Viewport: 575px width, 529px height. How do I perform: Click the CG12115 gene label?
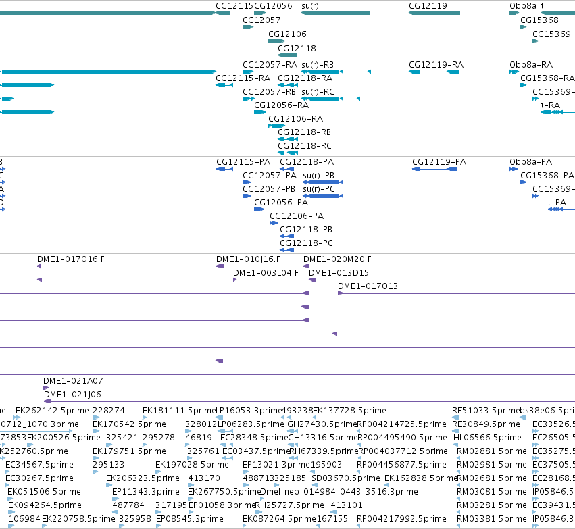pyautogui.click(x=234, y=6)
